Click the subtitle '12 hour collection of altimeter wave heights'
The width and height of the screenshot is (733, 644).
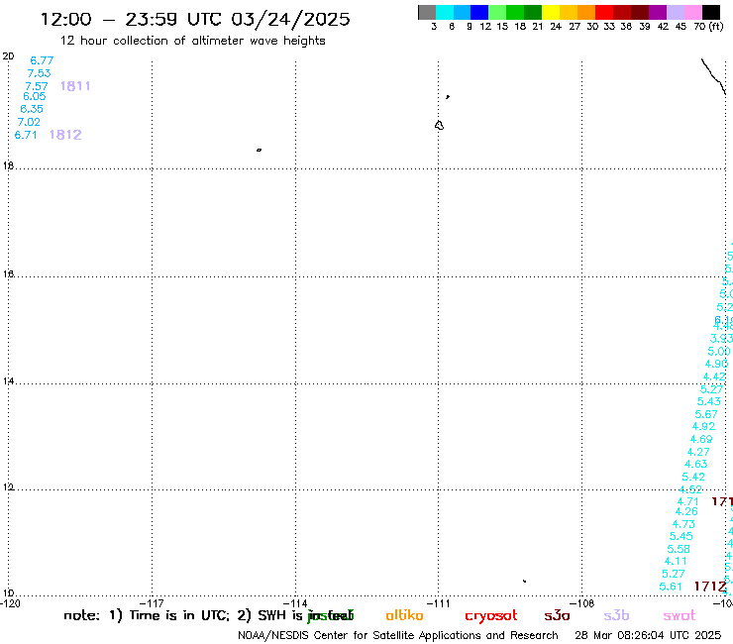tap(192, 42)
